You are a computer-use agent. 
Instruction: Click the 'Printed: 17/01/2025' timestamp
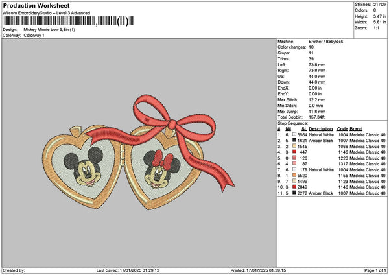[x=258, y=270]
